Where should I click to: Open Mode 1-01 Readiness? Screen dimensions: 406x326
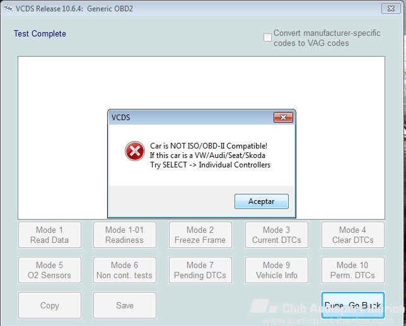pyautogui.click(x=125, y=235)
